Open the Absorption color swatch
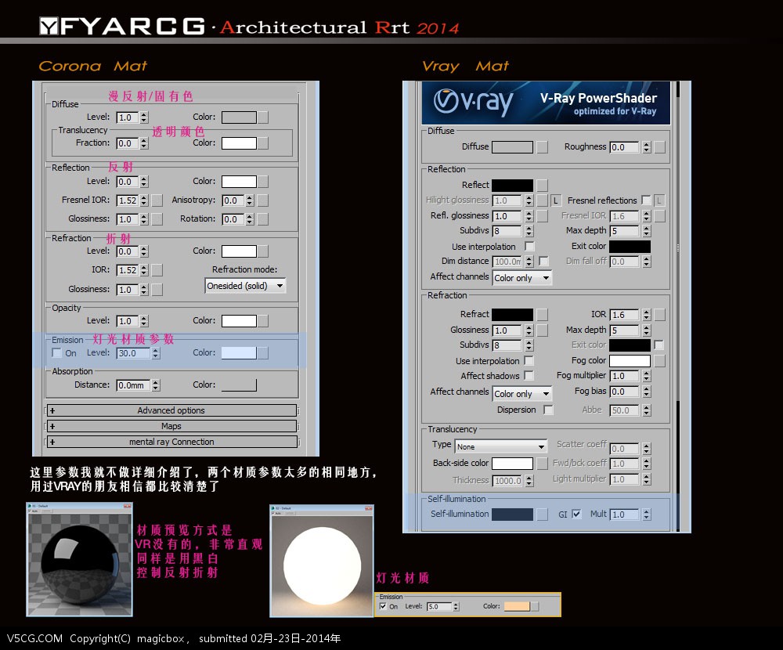Screen dimensions: 783x650 [x=239, y=385]
